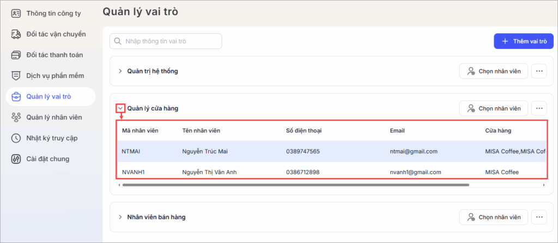Collapse the Quản lý cửa hàng role

click(x=120, y=108)
